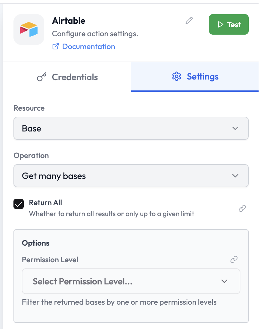259x329 pixels.
Task: Open the Documentation link
Action: pyautogui.click(x=88, y=46)
